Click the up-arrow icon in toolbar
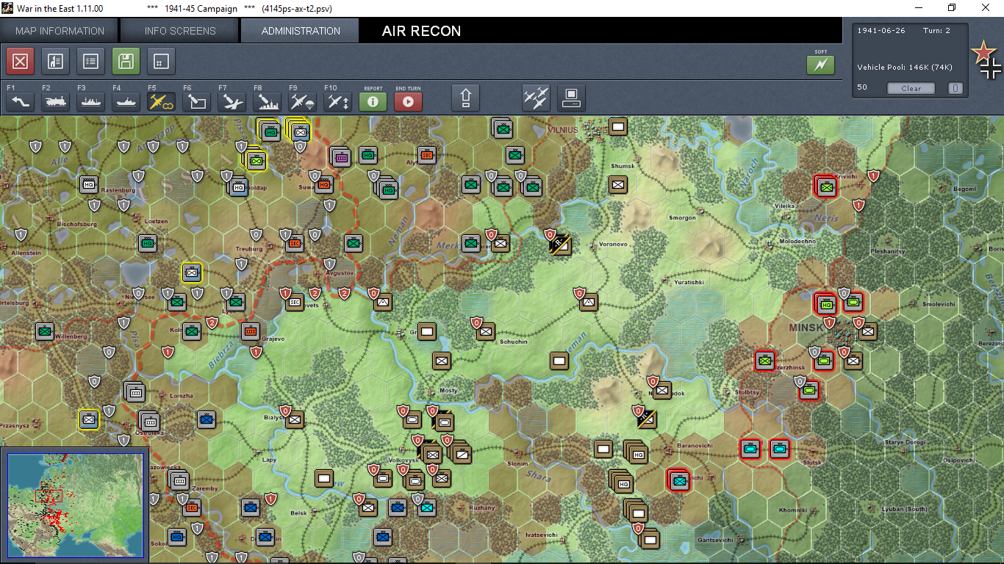The height and width of the screenshot is (564, 1004). pos(465,97)
